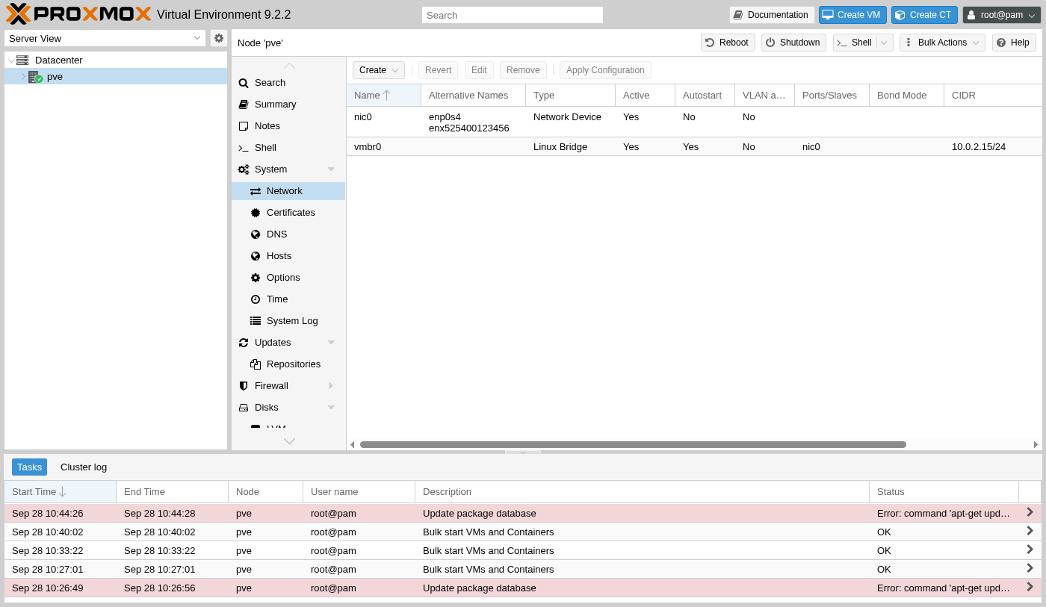Open details arrow for the 10:26:49 task

[1030, 587]
